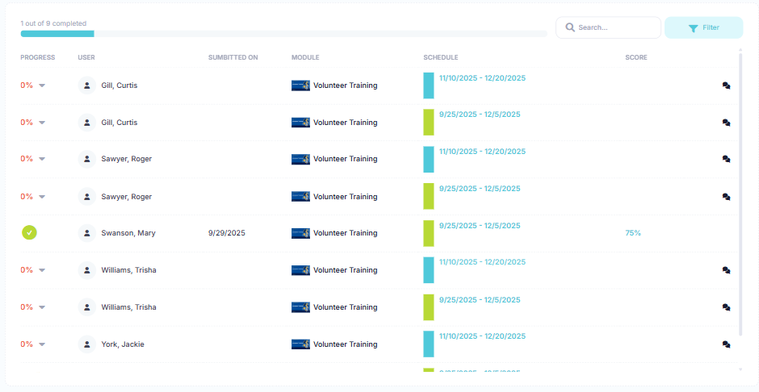Sort by the SCORE column header

635,58
